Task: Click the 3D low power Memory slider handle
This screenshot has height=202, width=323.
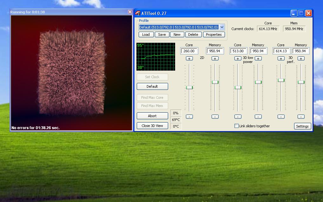Action: pos(258,82)
